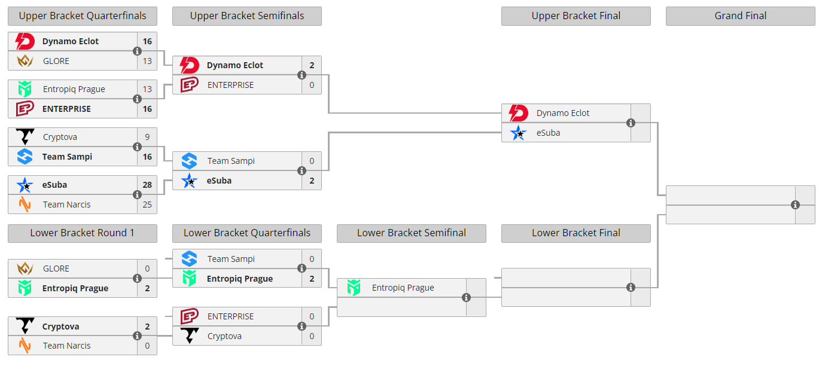The width and height of the screenshot is (819, 366).
Task: Show match details for eSuba vs Team Narcis
Action: [x=137, y=195]
